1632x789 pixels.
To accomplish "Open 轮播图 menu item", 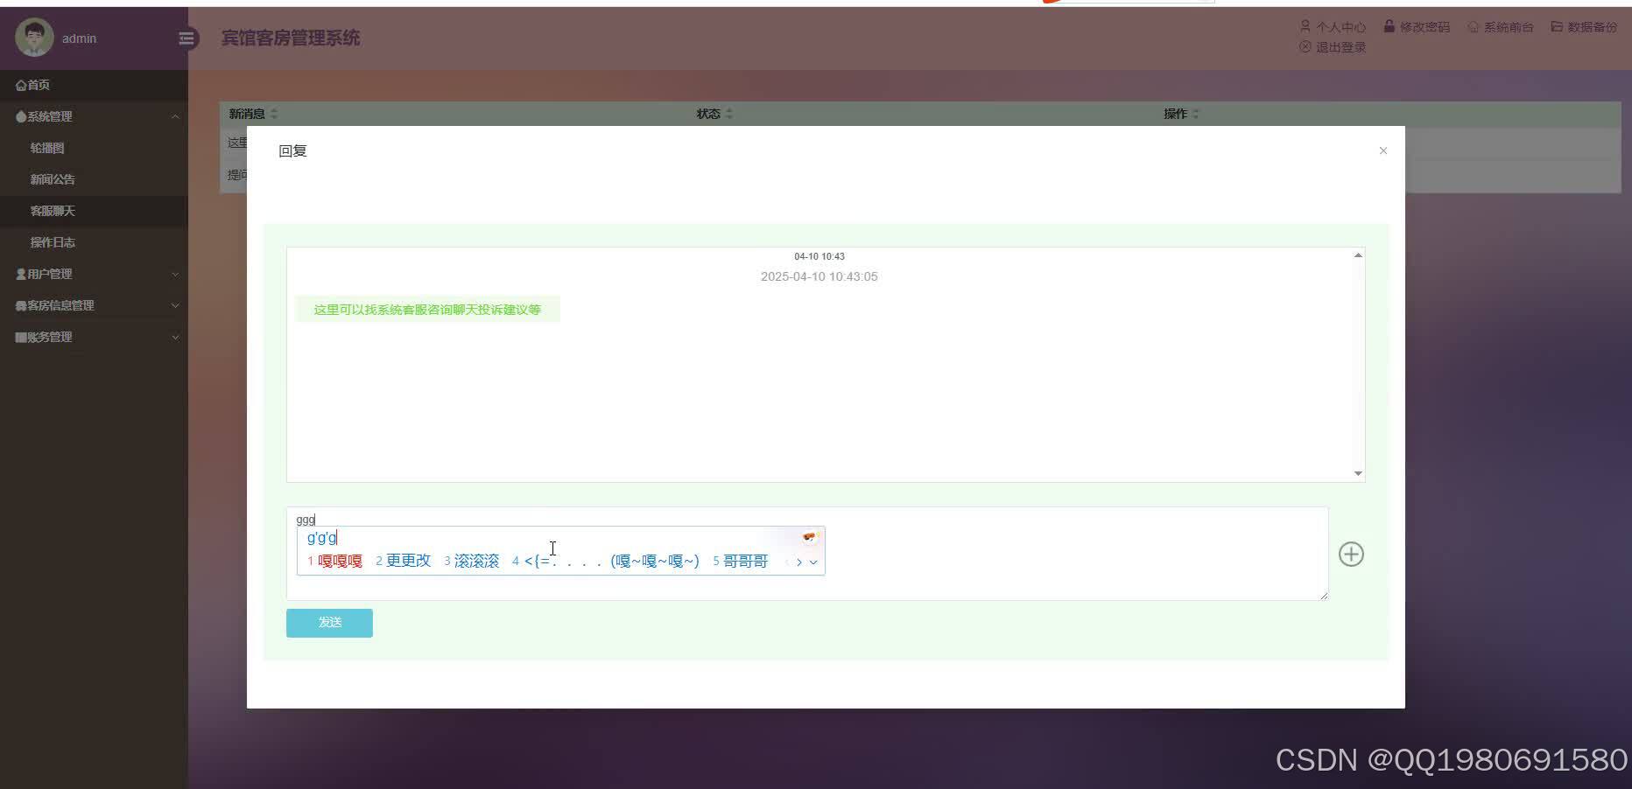I will tap(94, 148).
